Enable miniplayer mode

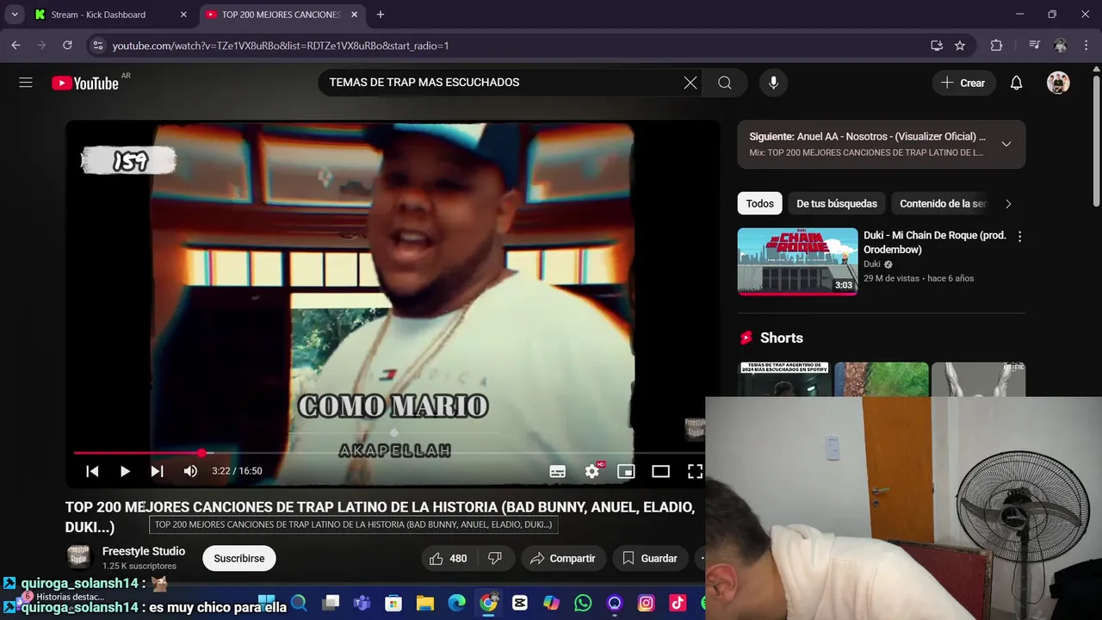tap(626, 471)
